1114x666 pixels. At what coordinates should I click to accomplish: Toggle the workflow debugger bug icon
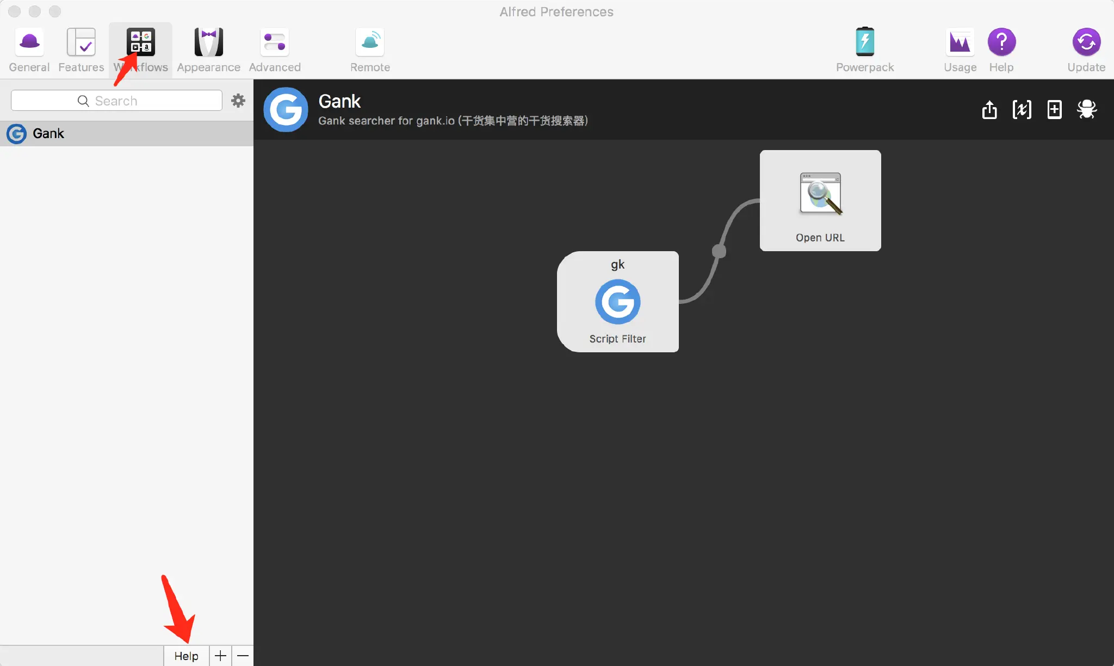(1087, 110)
